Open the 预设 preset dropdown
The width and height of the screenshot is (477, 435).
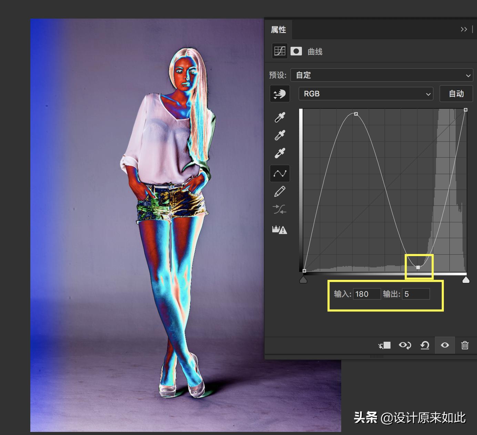click(382, 75)
